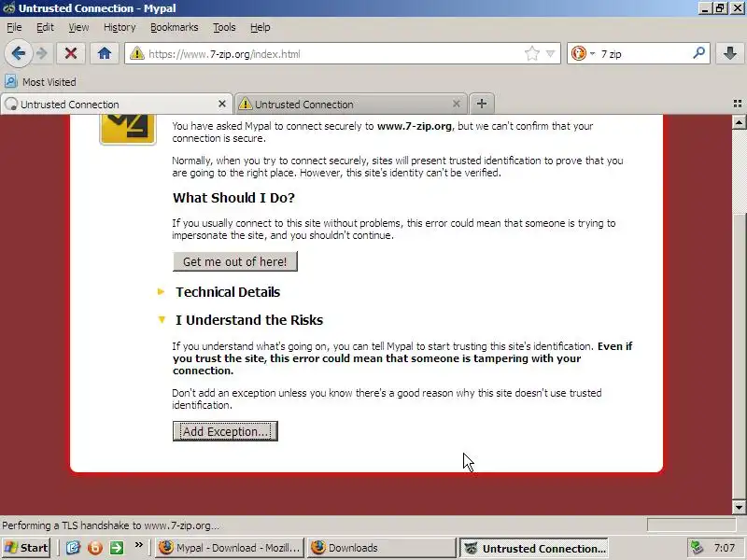The height and width of the screenshot is (560, 747).
Task: Click the yellow warning triangle in the address bar
Action: (x=137, y=53)
